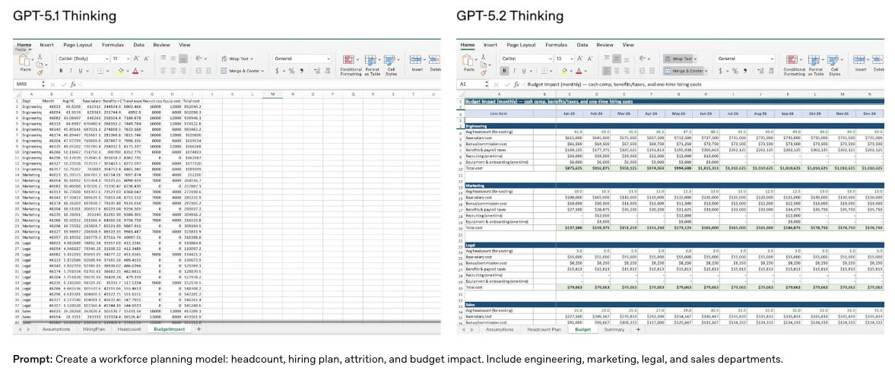The width and height of the screenshot is (895, 371).
Task: Click Format Painter brush in left spreadsheet
Action: coord(40,71)
